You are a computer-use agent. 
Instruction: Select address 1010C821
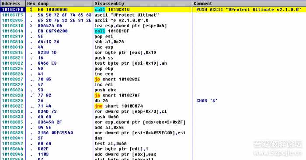tap(13, 58)
